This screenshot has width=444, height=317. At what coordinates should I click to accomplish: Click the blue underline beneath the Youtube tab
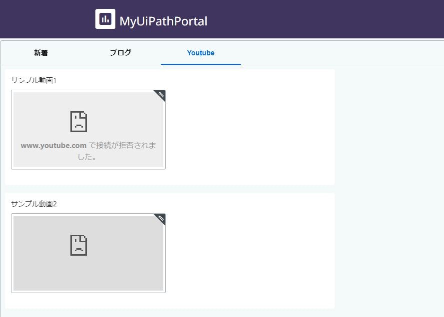click(x=200, y=62)
